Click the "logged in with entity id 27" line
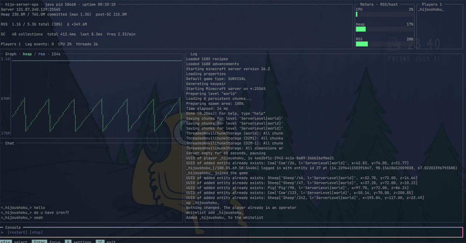The width and height of the screenshot is (466, 243). coord(321,168)
